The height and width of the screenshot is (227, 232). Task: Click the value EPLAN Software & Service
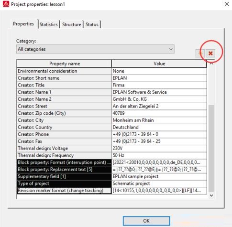pyautogui.click(x=159, y=92)
